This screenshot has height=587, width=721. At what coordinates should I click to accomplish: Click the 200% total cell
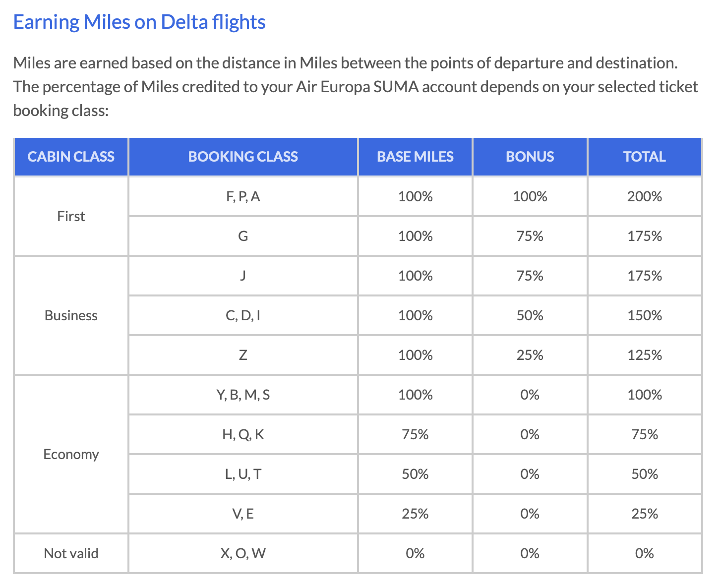(644, 197)
